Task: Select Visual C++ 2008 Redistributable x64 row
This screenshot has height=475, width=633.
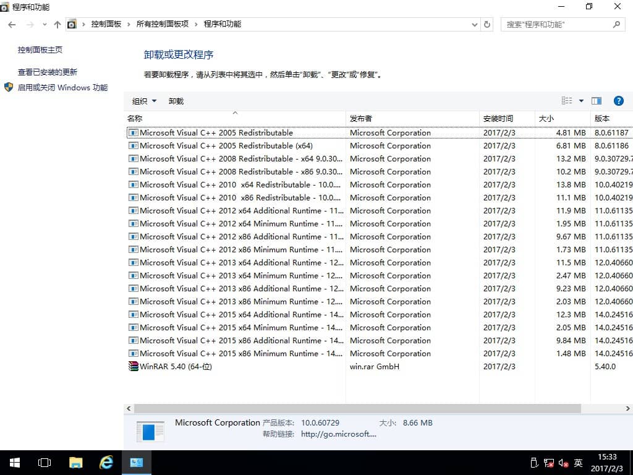Action: pos(380,158)
